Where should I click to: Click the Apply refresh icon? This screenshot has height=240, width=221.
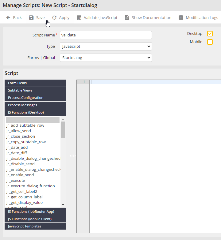tap(54, 18)
